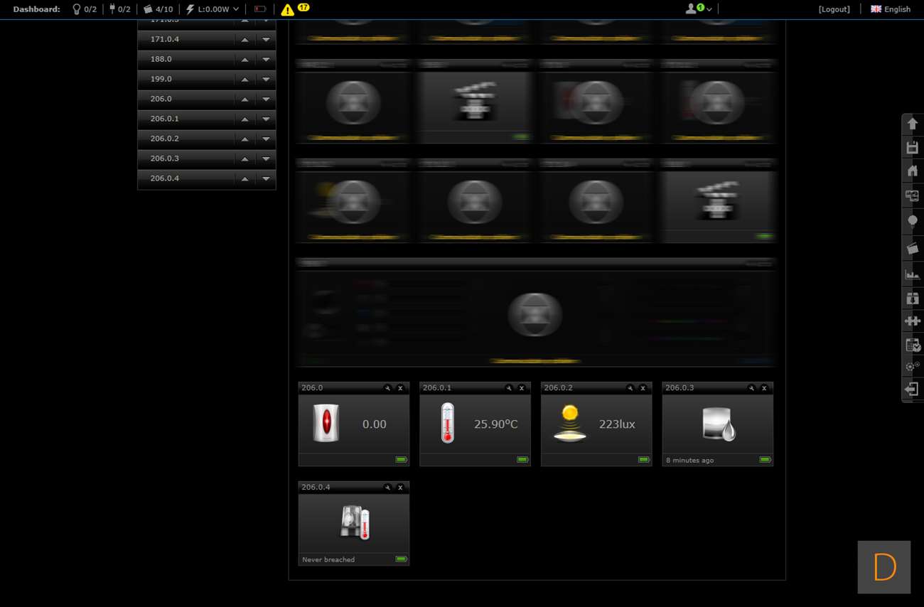Move 206.0.4 down in the list
Image resolution: width=924 pixels, height=607 pixels.
coord(266,179)
